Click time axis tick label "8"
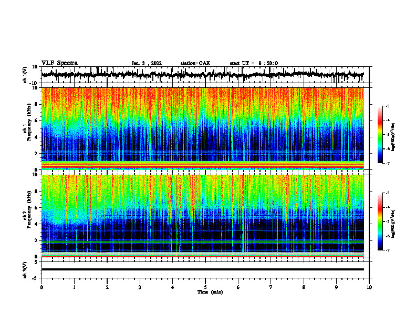Viewport: 416px width, 322px height. pos(304,287)
